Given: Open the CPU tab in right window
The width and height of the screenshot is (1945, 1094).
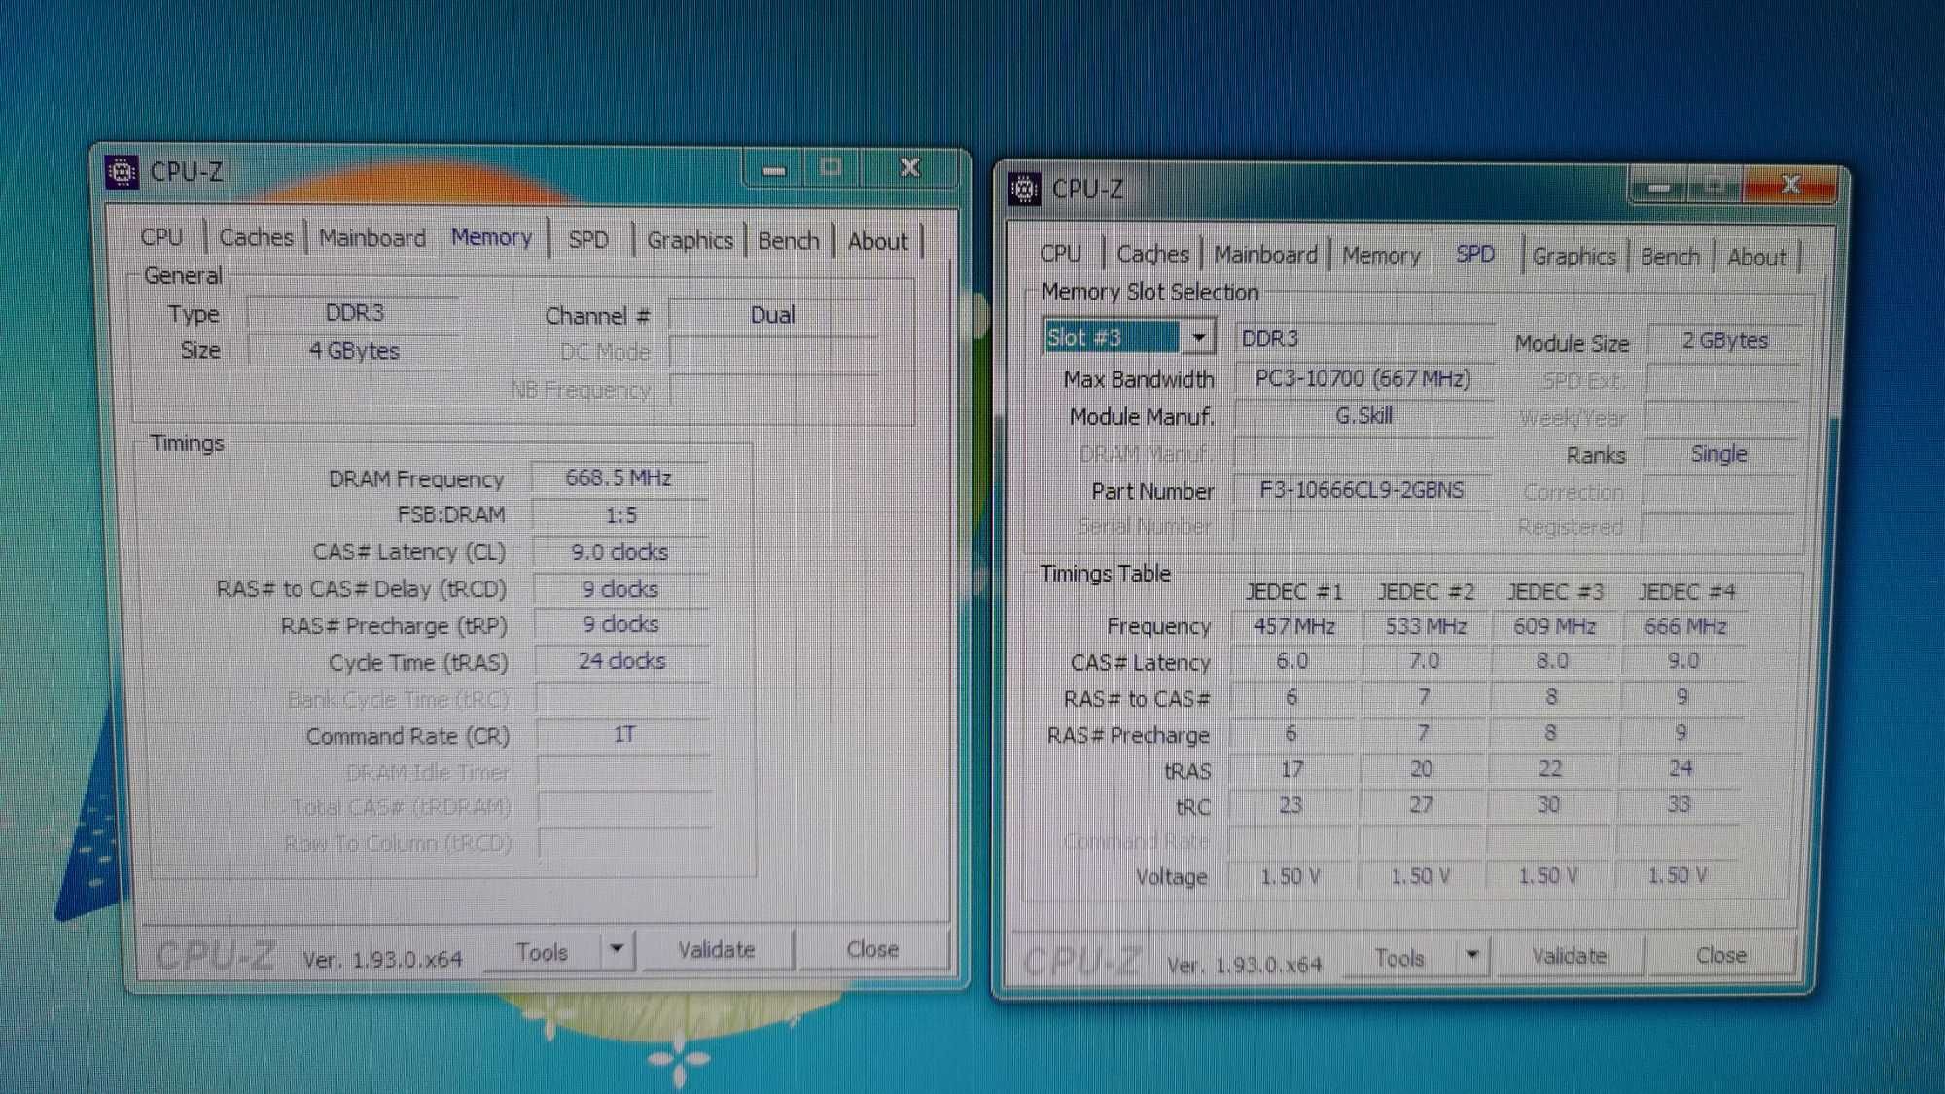Looking at the screenshot, I should click(x=1060, y=254).
